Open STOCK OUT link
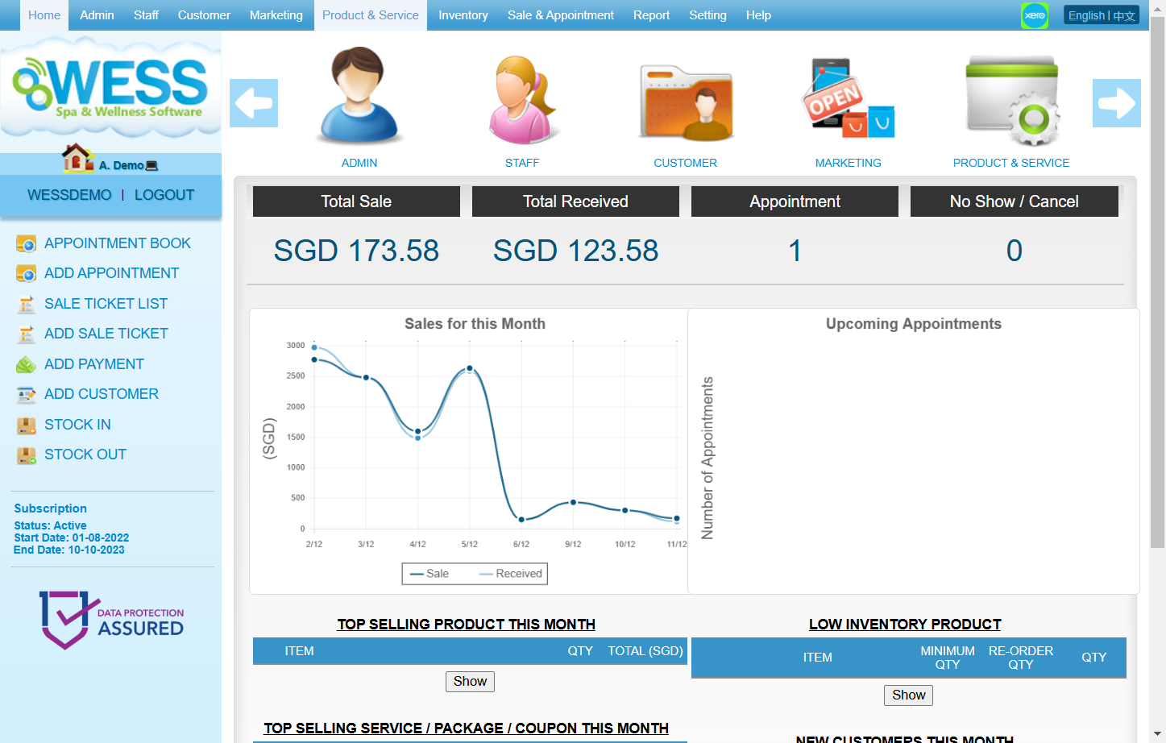The image size is (1166, 743). (x=85, y=455)
